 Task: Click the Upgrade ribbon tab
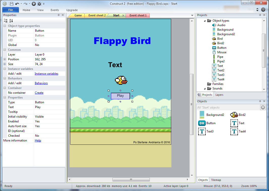click(x=72, y=10)
